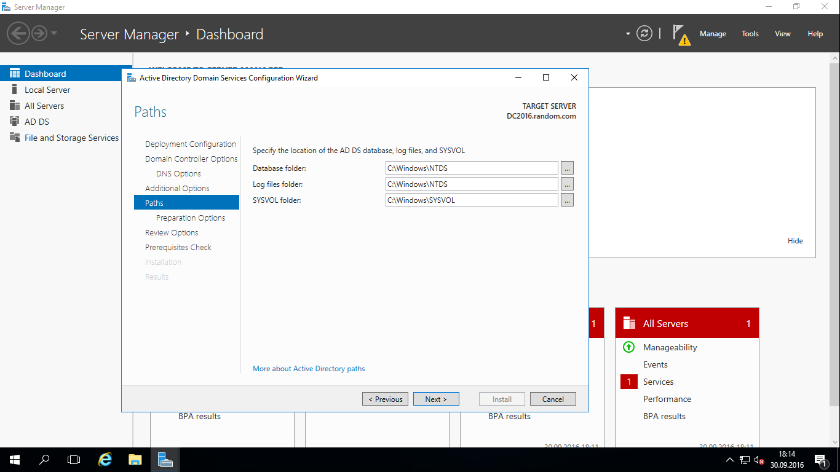The height and width of the screenshot is (472, 840).
Task: Open the View menu
Action: point(782,34)
